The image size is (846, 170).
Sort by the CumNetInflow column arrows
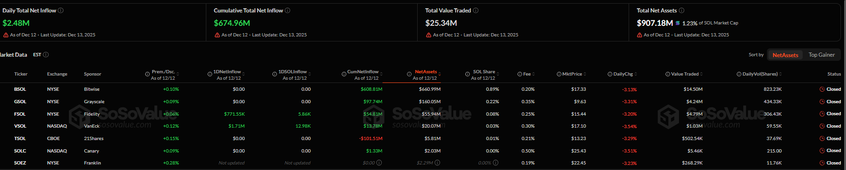point(381,74)
